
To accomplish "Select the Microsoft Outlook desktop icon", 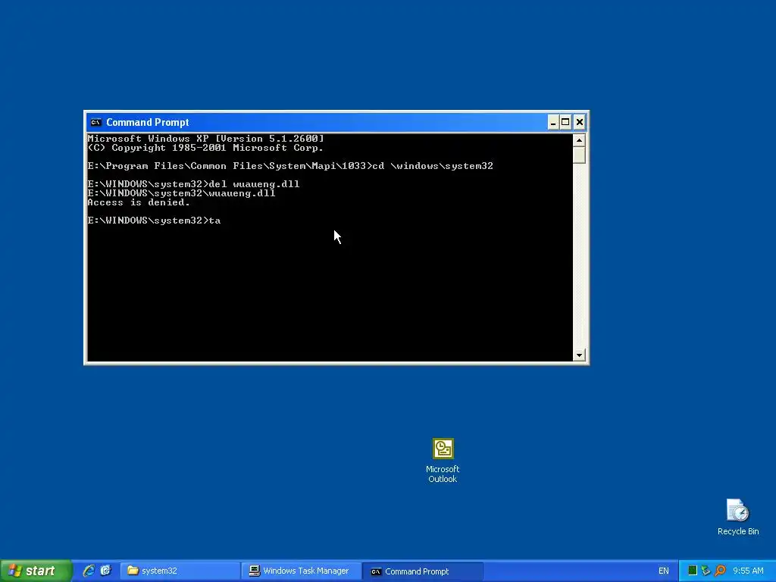I will 443,460.
